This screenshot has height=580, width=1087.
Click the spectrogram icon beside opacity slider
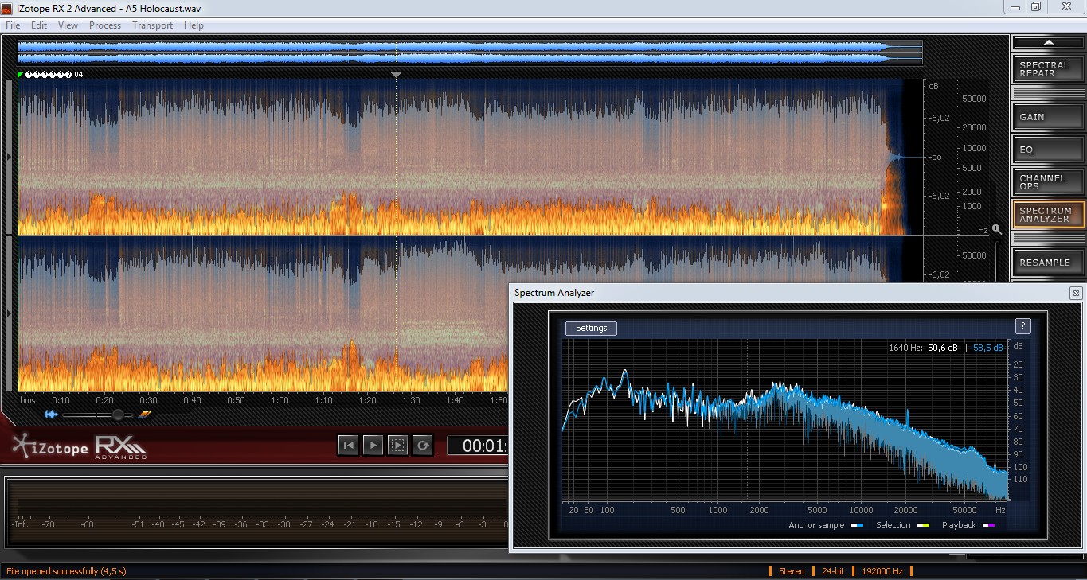(144, 415)
